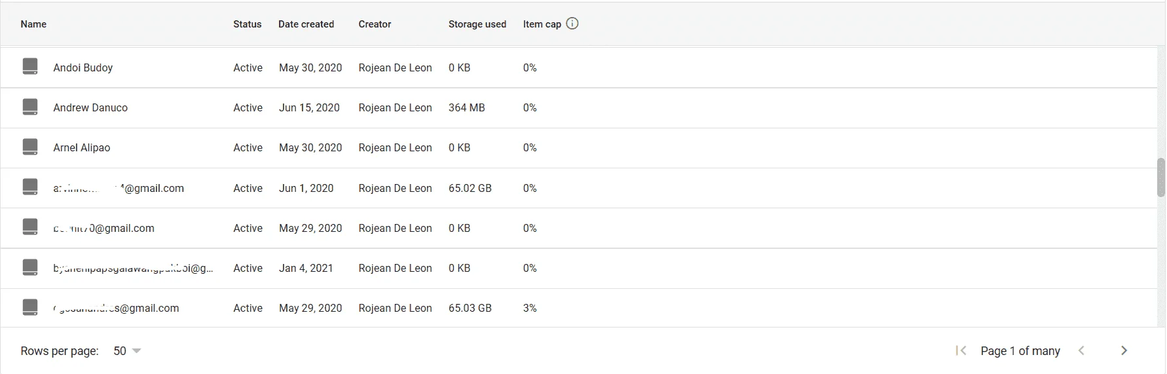Click the drive icon of the 65.03 GB row

(30, 307)
